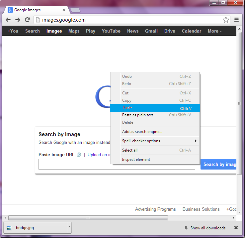Bookmark this page with the star icon
The height and width of the screenshot is (238, 245).
[x=226, y=20]
